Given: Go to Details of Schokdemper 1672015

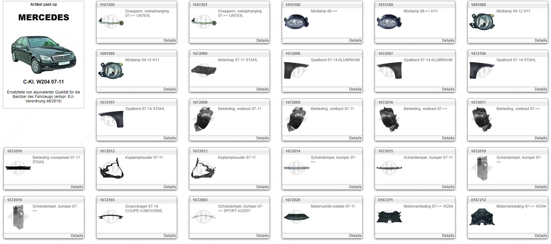Looking at the screenshot, I should point(448,187).
